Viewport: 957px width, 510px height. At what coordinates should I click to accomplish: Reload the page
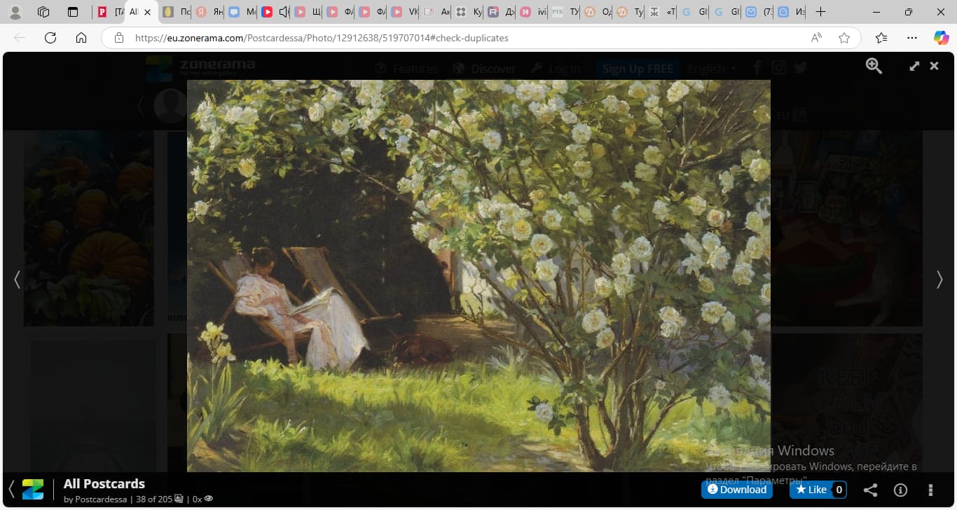50,38
